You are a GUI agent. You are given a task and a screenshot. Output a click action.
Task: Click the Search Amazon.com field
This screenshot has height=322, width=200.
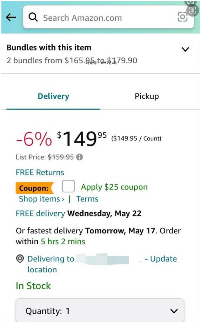click(x=109, y=17)
